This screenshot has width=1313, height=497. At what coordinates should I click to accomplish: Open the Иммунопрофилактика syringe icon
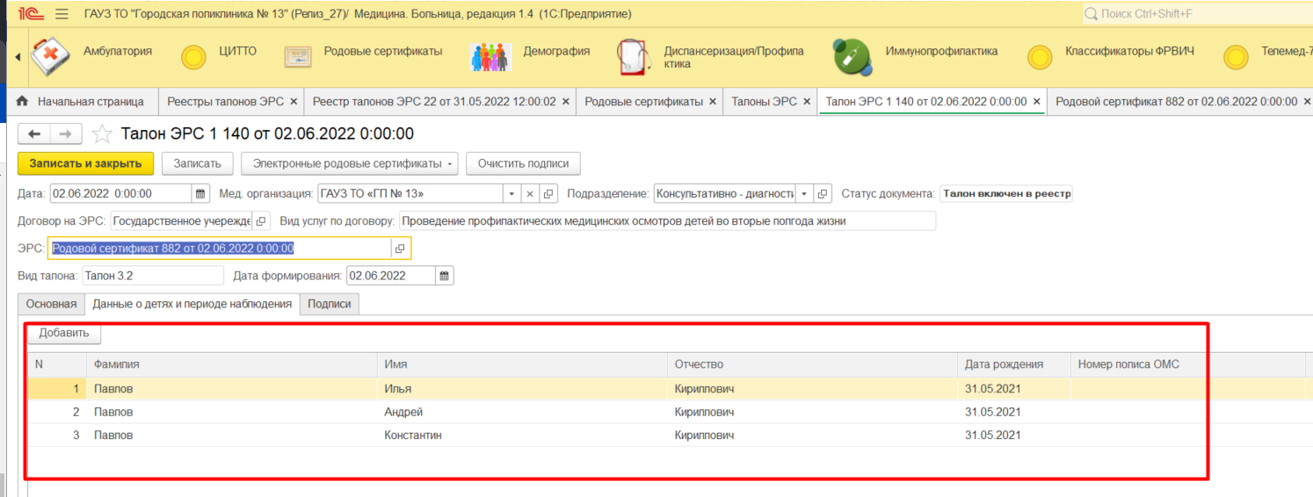coord(852,57)
